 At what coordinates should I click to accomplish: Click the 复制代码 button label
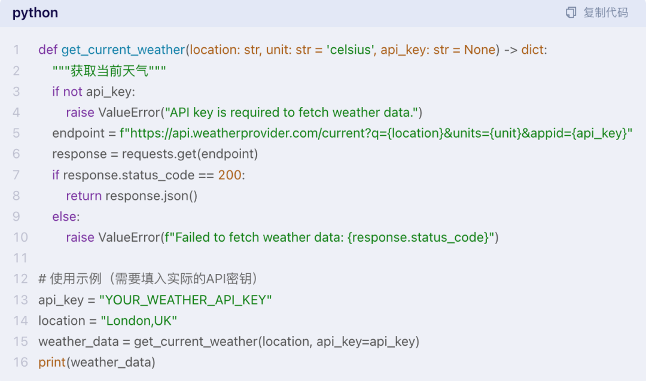click(x=605, y=13)
